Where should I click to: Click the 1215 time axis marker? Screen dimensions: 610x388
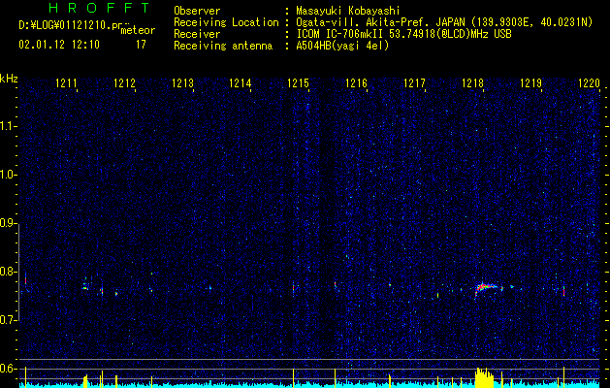coord(298,83)
